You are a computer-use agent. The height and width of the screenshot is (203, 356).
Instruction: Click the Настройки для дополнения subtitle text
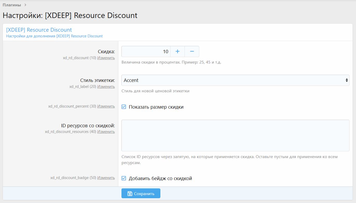(54, 36)
